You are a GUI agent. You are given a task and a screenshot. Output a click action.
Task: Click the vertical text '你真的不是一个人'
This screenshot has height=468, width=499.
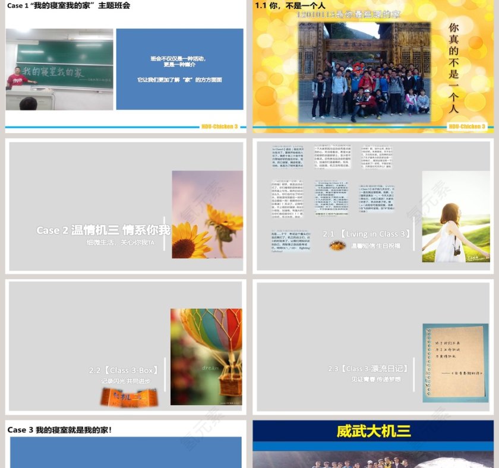[x=454, y=68]
